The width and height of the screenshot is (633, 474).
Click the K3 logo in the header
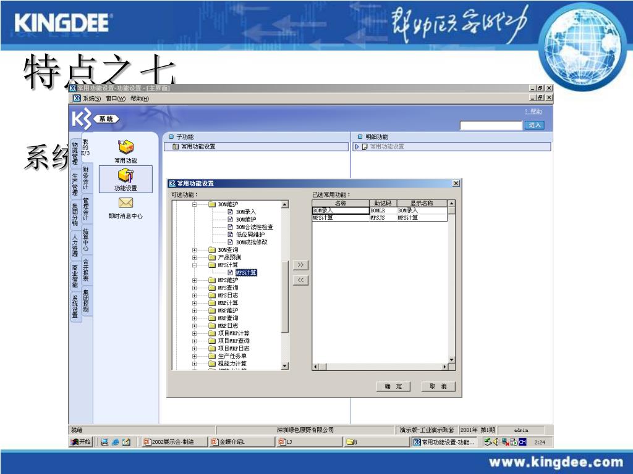coord(81,119)
